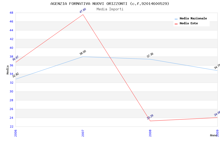Click the 2008 x-axis label
The width and height of the screenshot is (220, 142).
click(x=150, y=133)
